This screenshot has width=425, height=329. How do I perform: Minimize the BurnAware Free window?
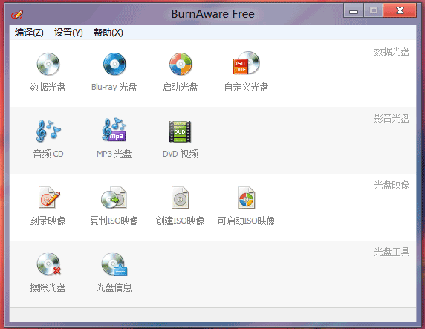354,11
